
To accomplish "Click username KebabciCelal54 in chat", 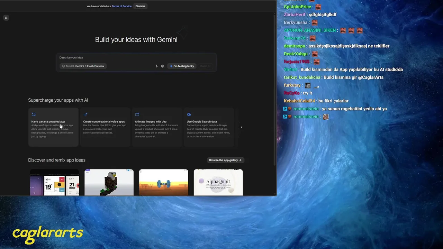I will tap(299, 101).
